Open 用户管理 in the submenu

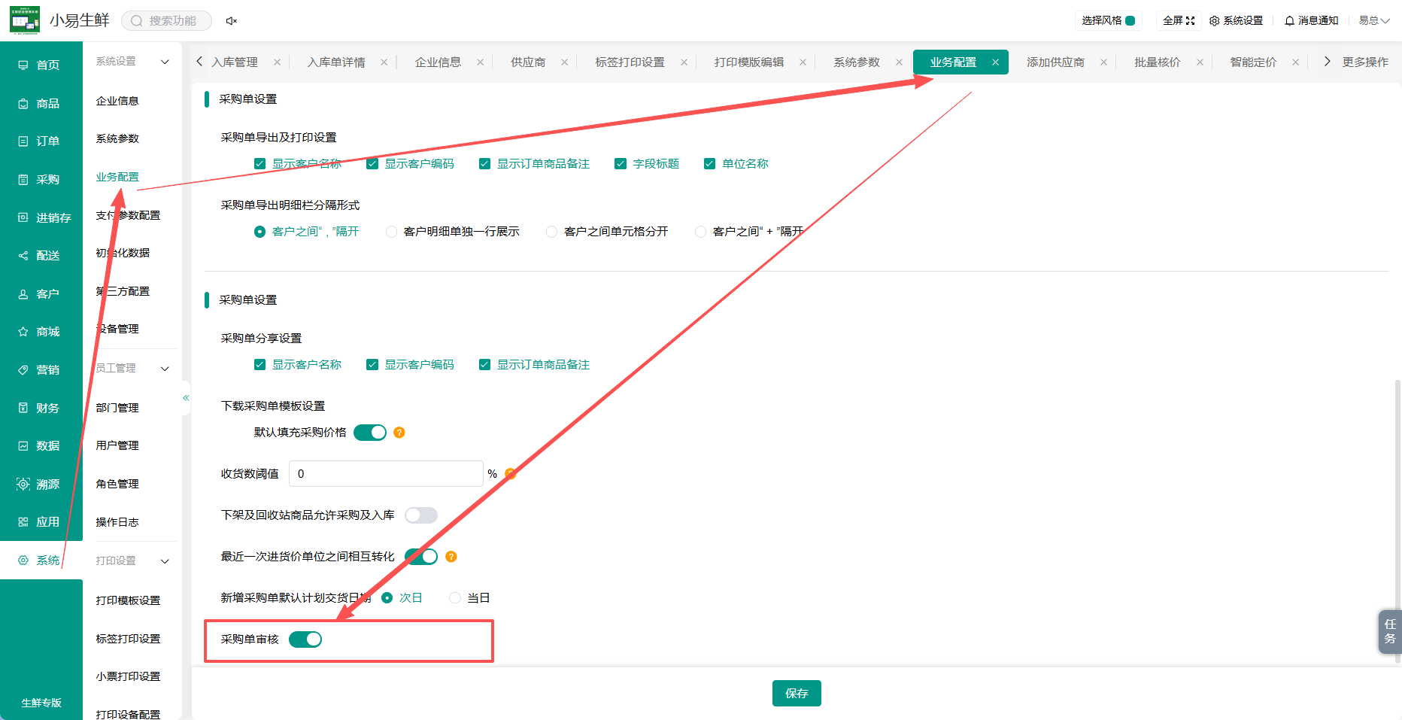click(117, 445)
